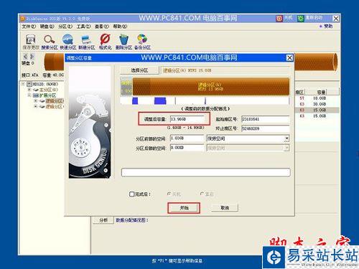Click the 逻辑分区(4) NTFS 15.0GB label

click(x=187, y=70)
